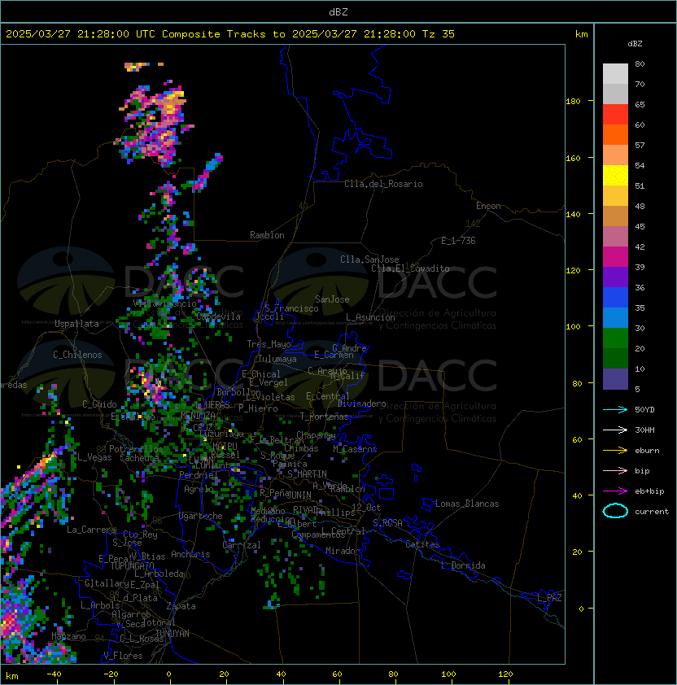Click the 'E_1-736' map label

458,241
